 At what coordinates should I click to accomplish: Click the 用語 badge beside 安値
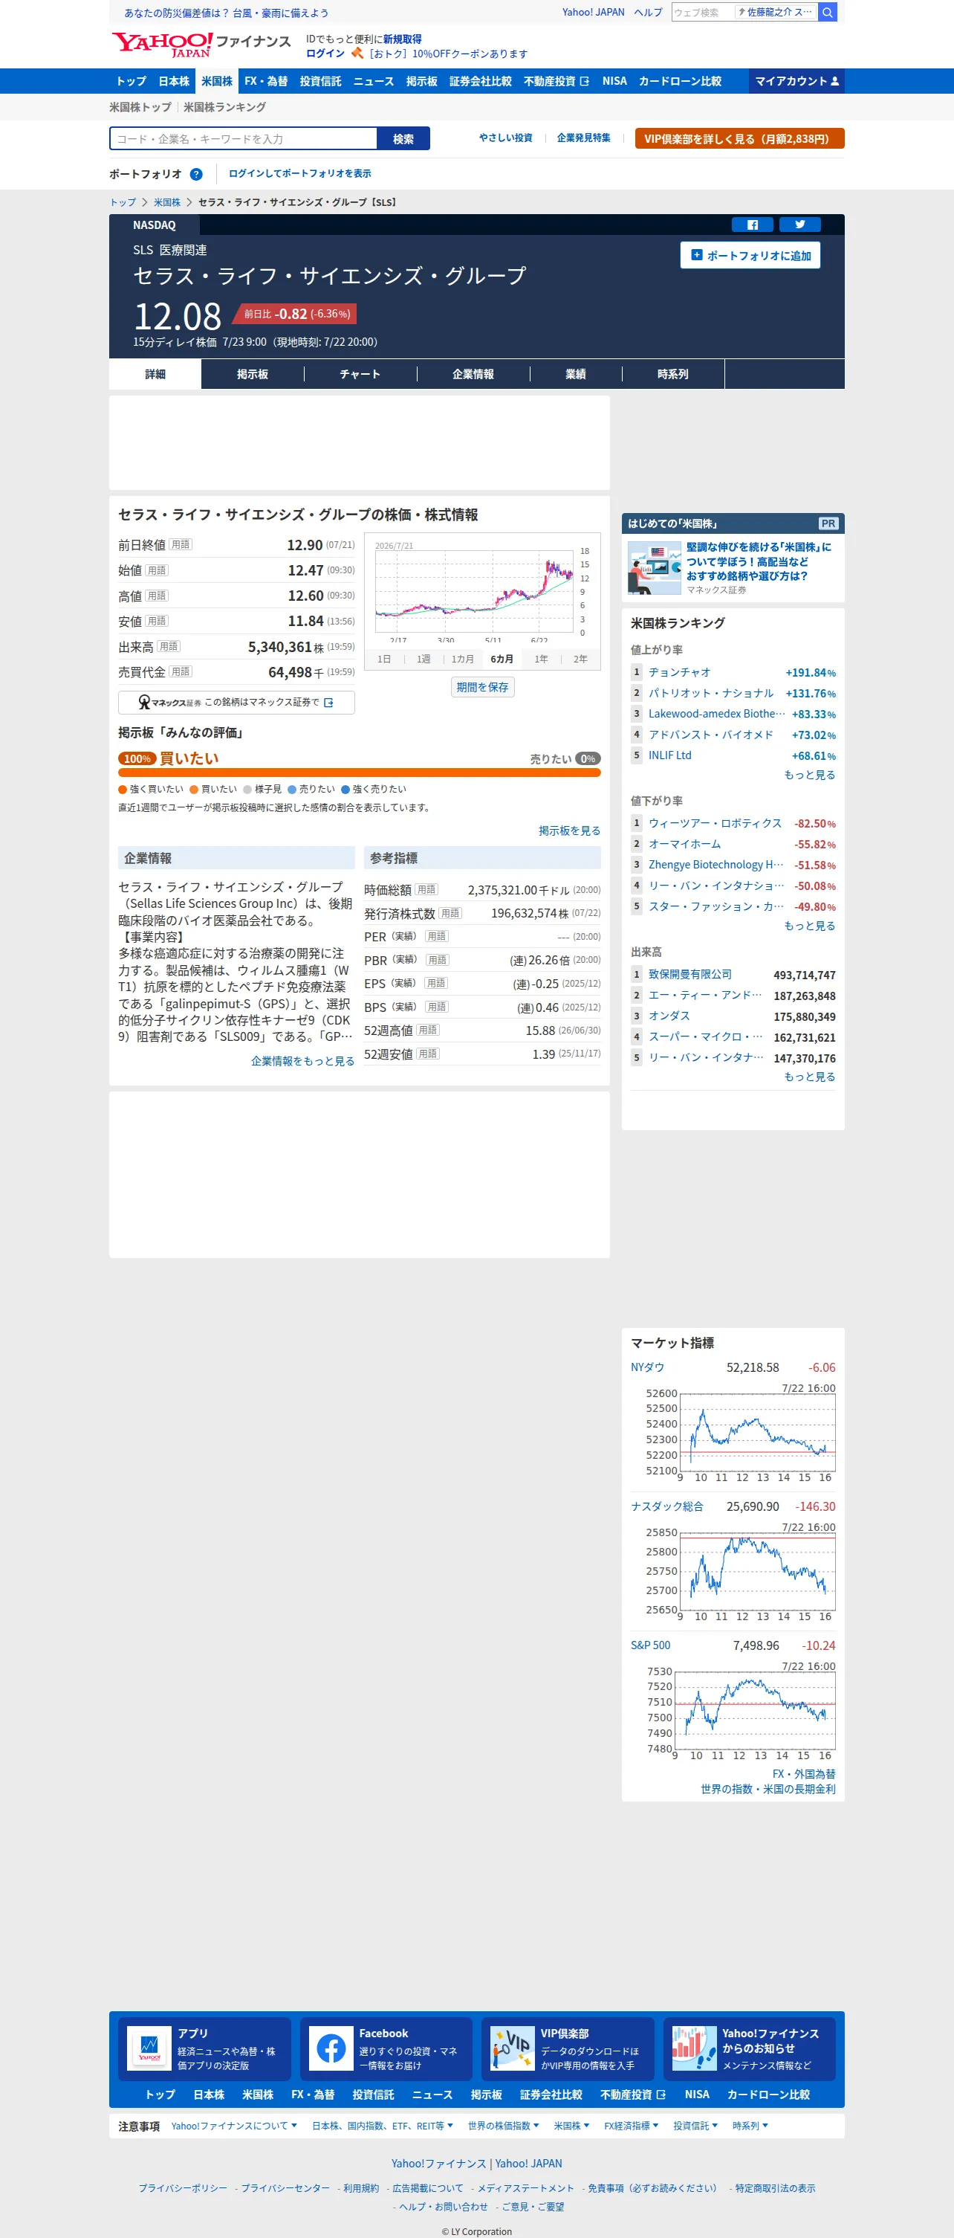click(x=157, y=620)
